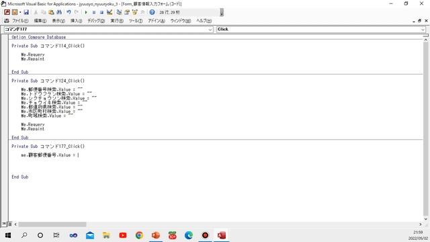Click the horizontal scrollbar thumb
Viewport: 430px width, 242px height.
[x=52, y=224]
